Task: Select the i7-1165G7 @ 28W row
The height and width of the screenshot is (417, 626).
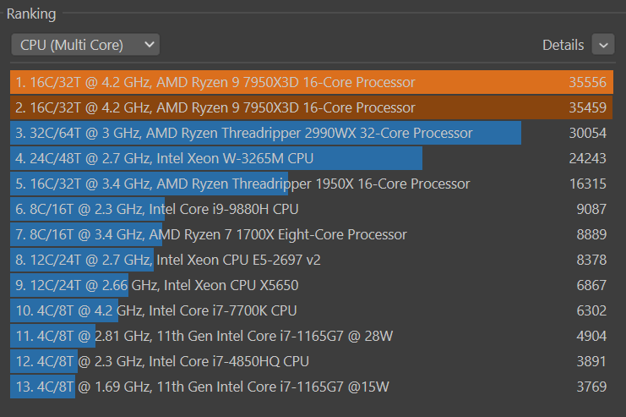Action: pos(204,336)
